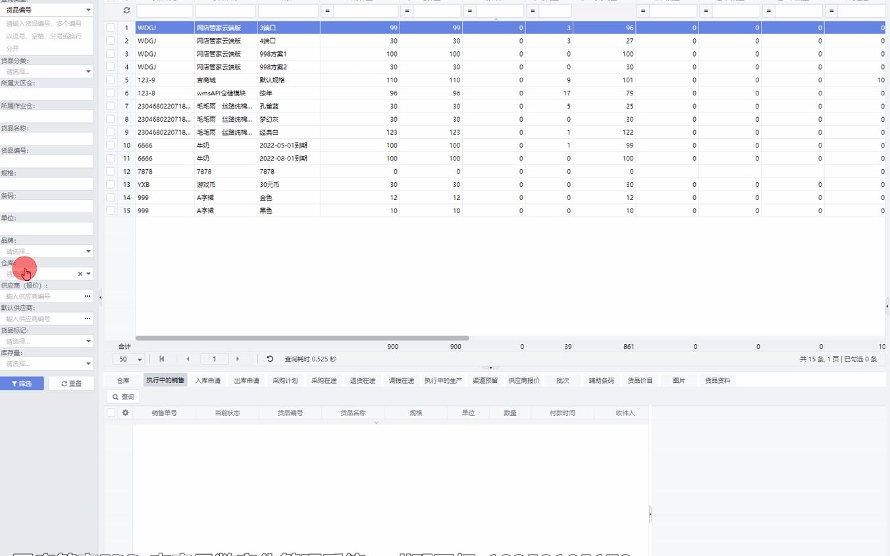Click the 查询 search button
Image resolution: width=890 pixels, height=556 pixels.
point(123,397)
